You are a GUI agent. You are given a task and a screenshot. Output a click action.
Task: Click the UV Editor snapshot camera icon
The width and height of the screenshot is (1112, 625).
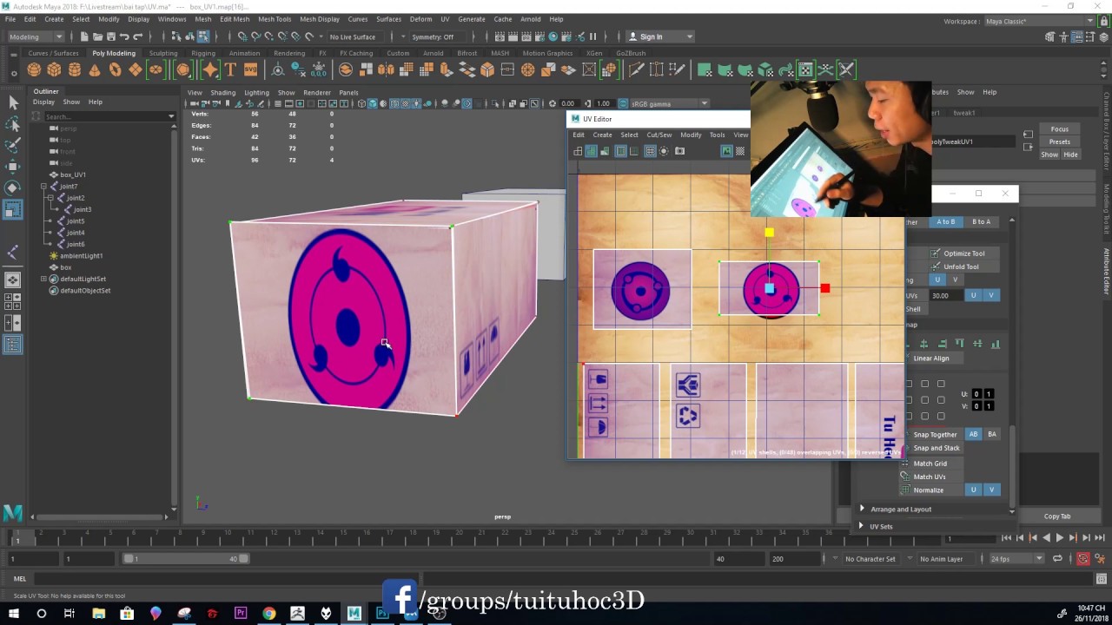(679, 151)
